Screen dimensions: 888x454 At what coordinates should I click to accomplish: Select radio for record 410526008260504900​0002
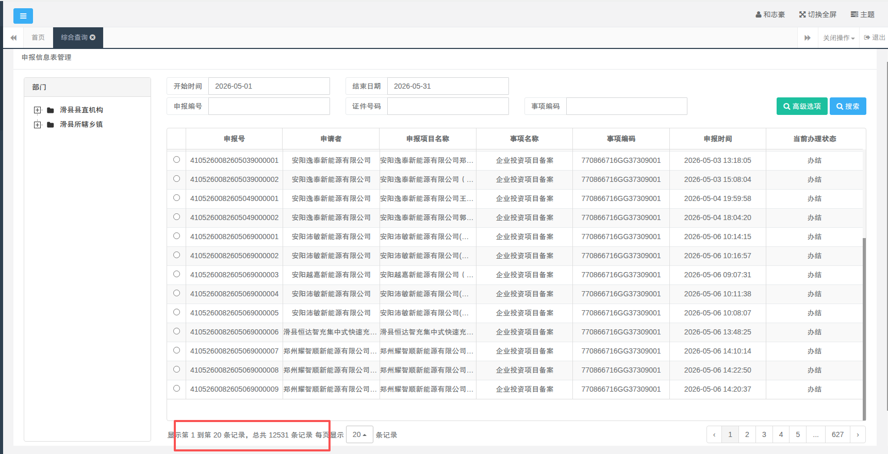click(x=176, y=217)
